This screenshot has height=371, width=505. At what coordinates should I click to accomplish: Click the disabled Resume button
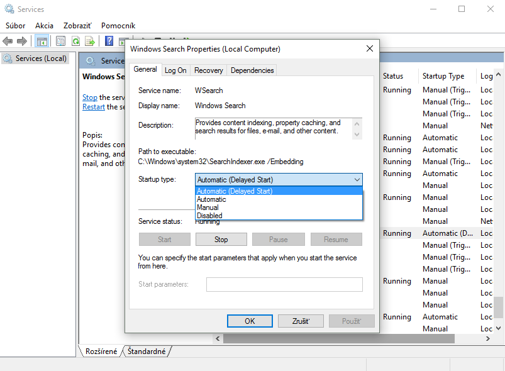pos(336,240)
